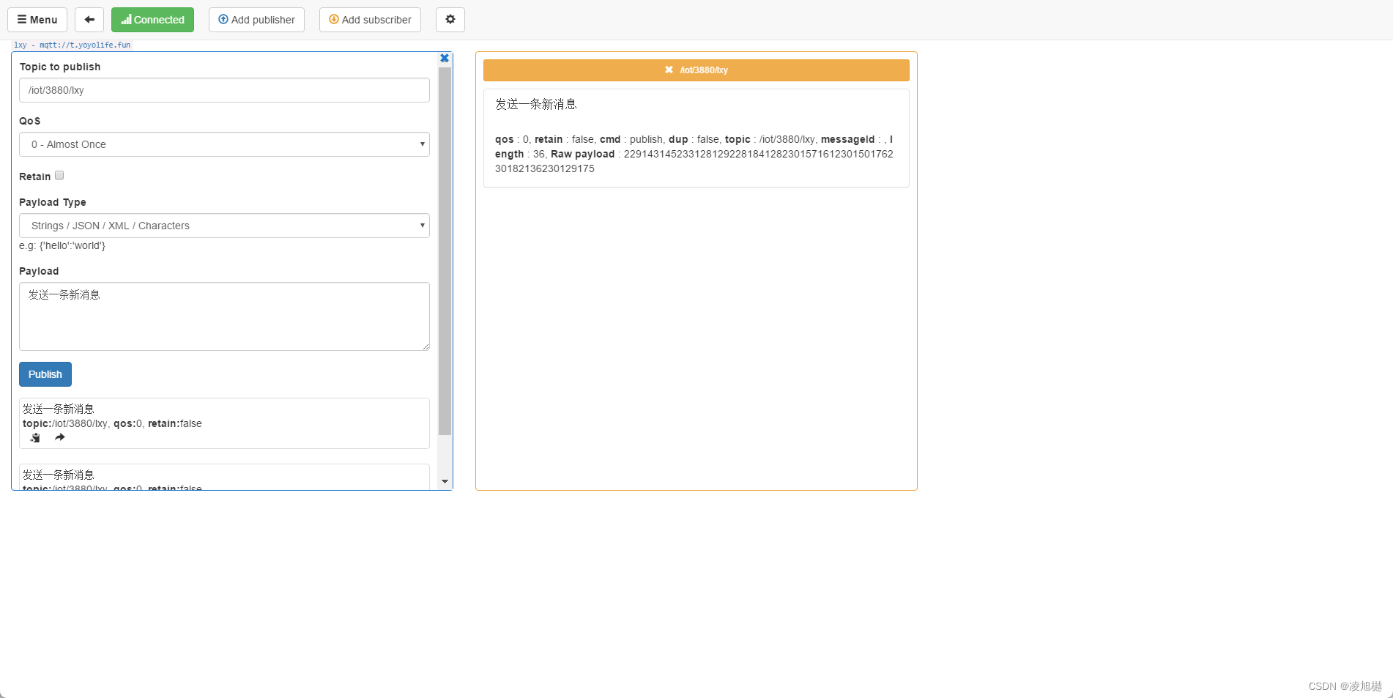The image size is (1393, 698).
Task: Open the settings gear icon
Action: point(450,19)
